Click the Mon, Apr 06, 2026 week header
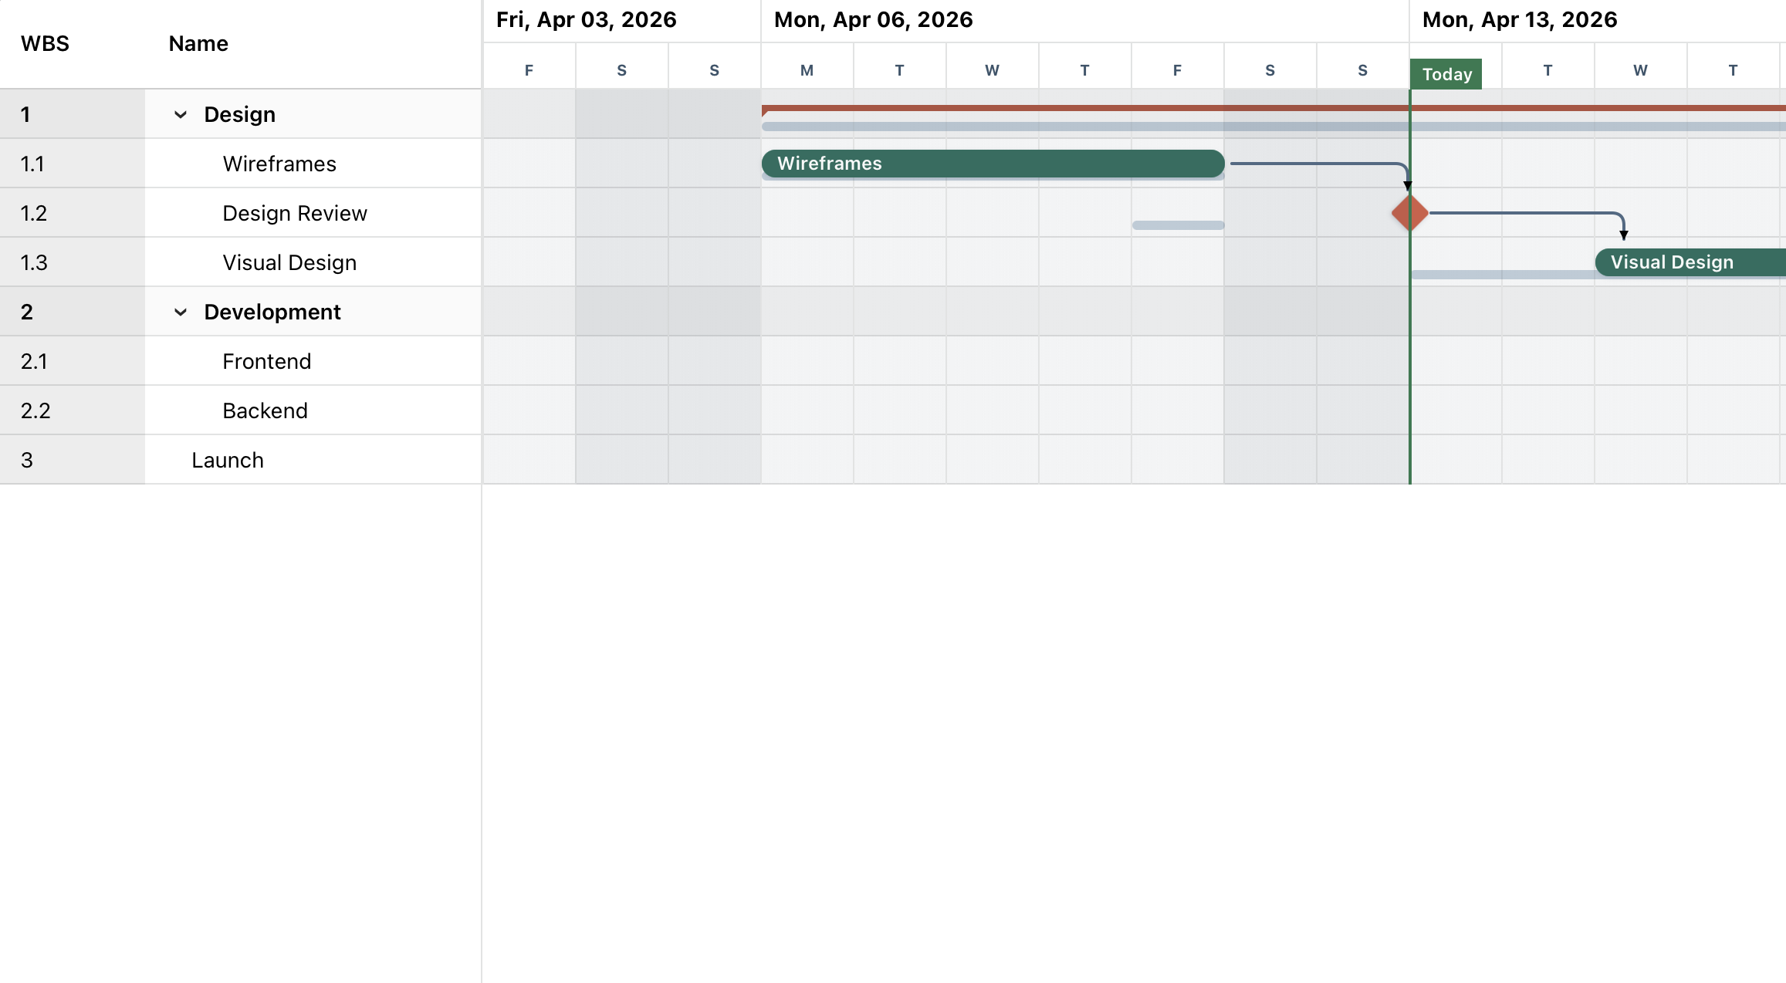This screenshot has width=1786, height=983. (1085, 21)
